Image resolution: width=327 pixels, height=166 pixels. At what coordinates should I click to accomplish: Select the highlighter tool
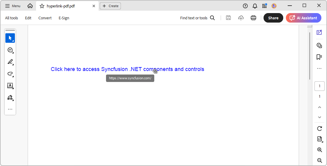pos(10,62)
